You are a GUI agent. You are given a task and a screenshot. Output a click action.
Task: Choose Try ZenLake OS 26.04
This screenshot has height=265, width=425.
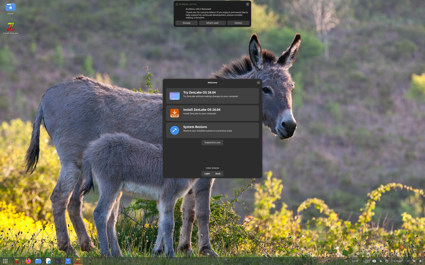point(212,96)
